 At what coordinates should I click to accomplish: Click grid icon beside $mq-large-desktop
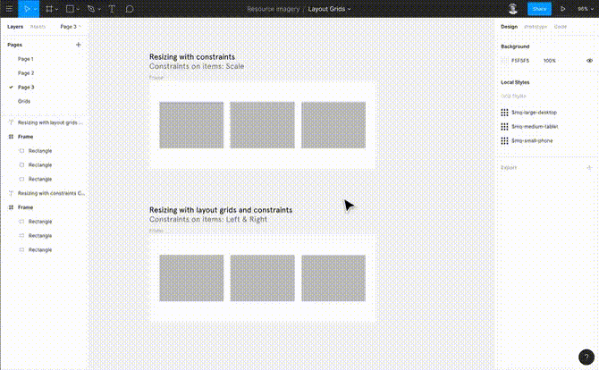(x=504, y=113)
